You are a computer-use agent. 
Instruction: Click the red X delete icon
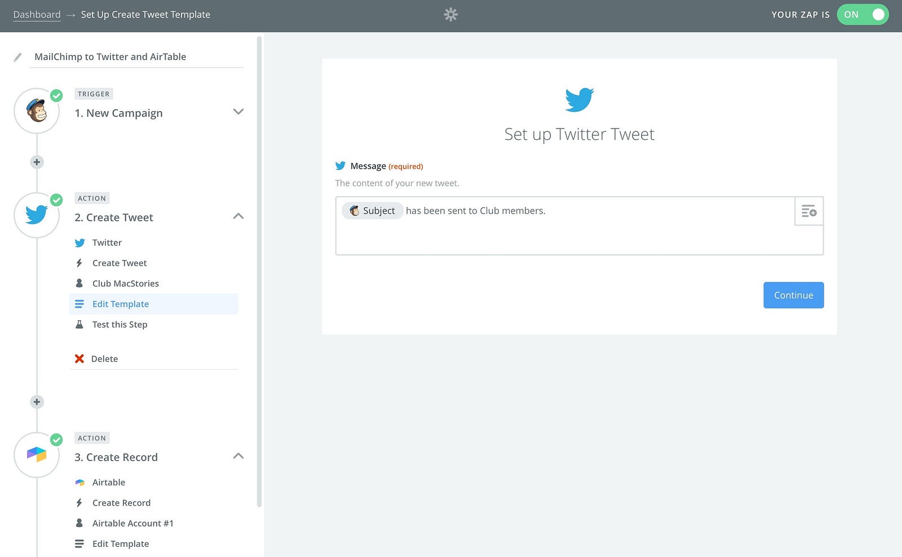point(79,359)
